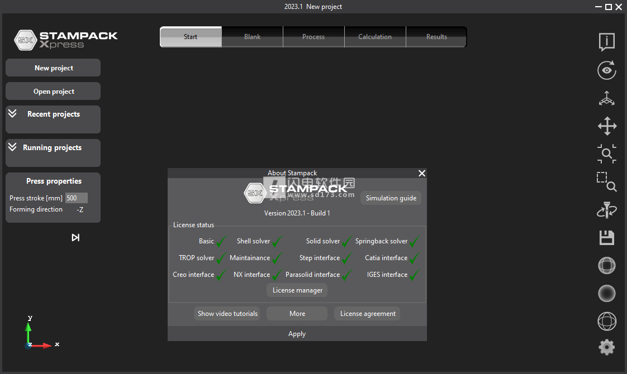Screen dimensions: 627x374
Task: Select the isometric axes view icon
Action: pyautogui.click(x=607, y=99)
